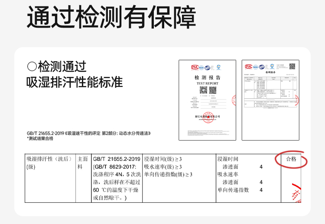This screenshot has height=224, width=325.
Task: Click the 吸湿排汗性能标准 heading
Action: [75, 82]
